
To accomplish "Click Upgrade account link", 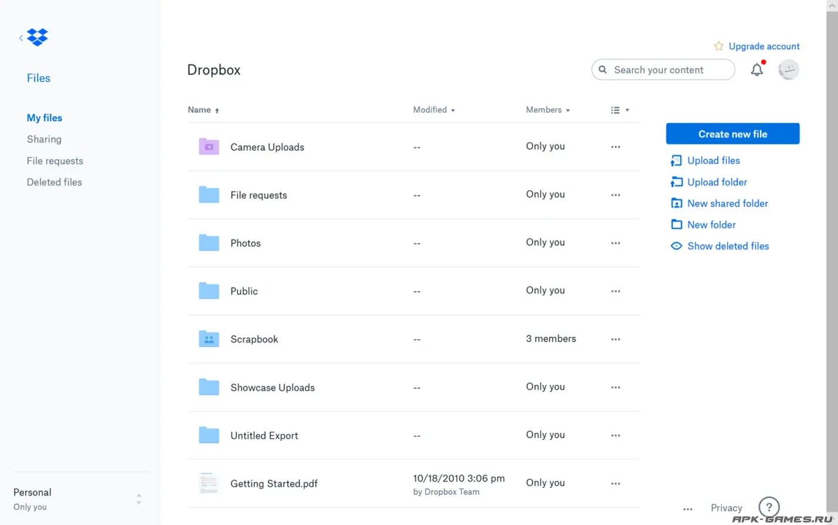I will click(x=764, y=46).
